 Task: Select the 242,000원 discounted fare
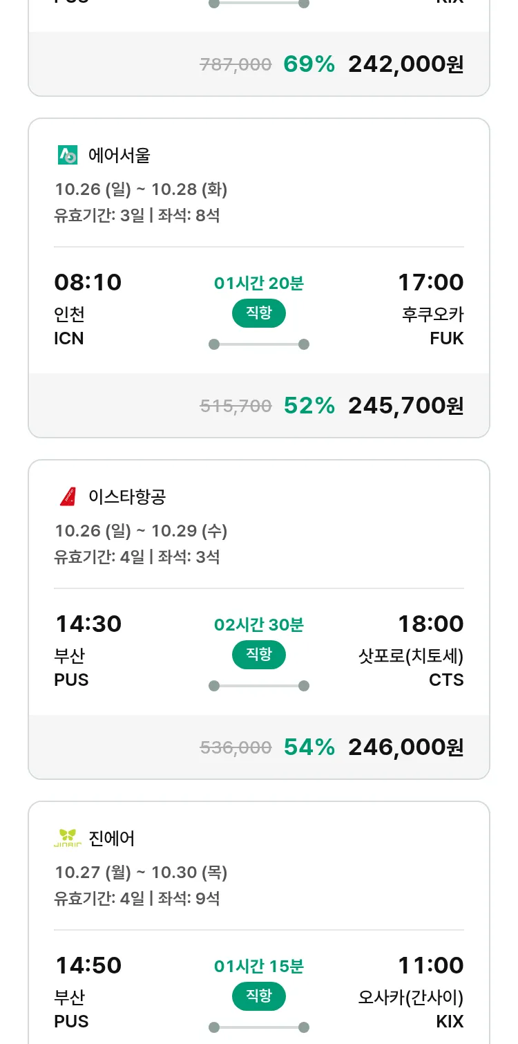click(x=405, y=64)
